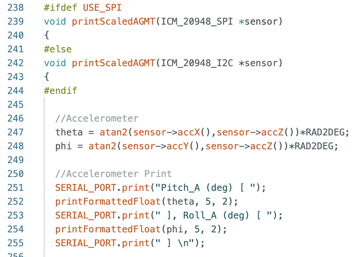Image resolution: width=360 pixels, height=257 pixels.
Task: Click line number 245 in the gutter
Action: tap(16, 105)
